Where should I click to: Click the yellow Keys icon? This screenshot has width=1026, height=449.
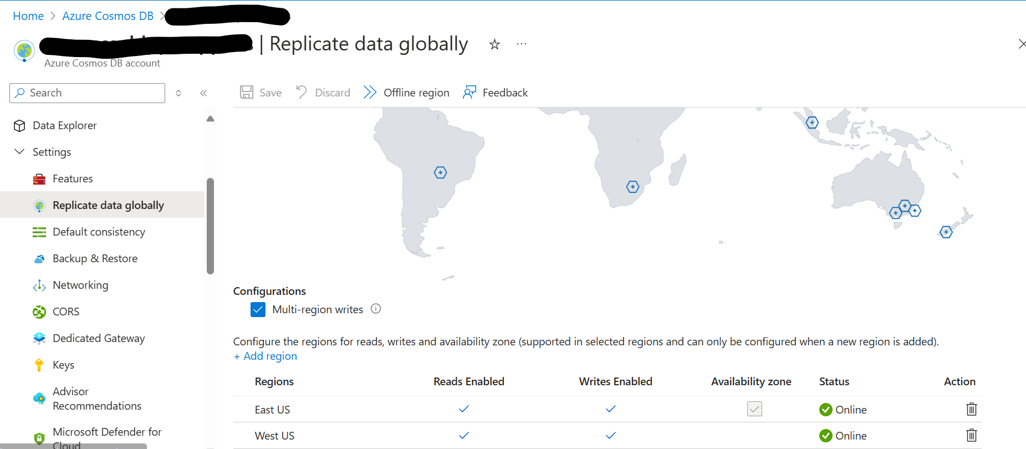coord(39,365)
